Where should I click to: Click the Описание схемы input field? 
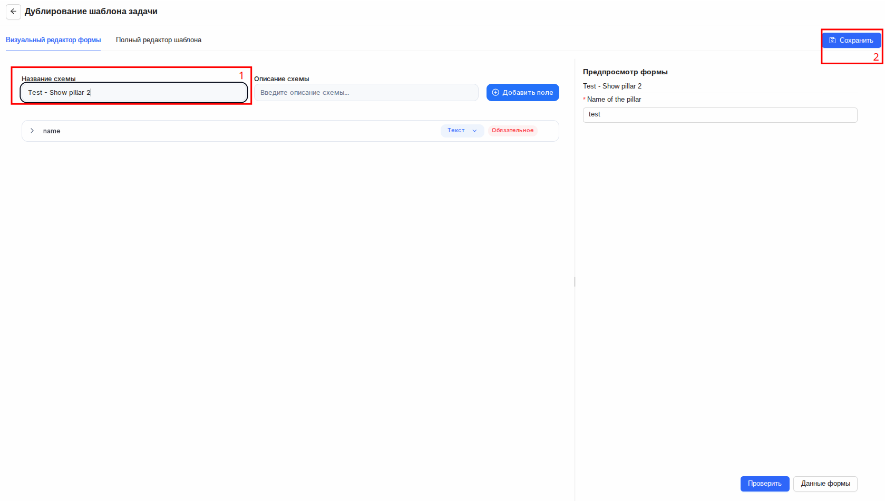366,93
